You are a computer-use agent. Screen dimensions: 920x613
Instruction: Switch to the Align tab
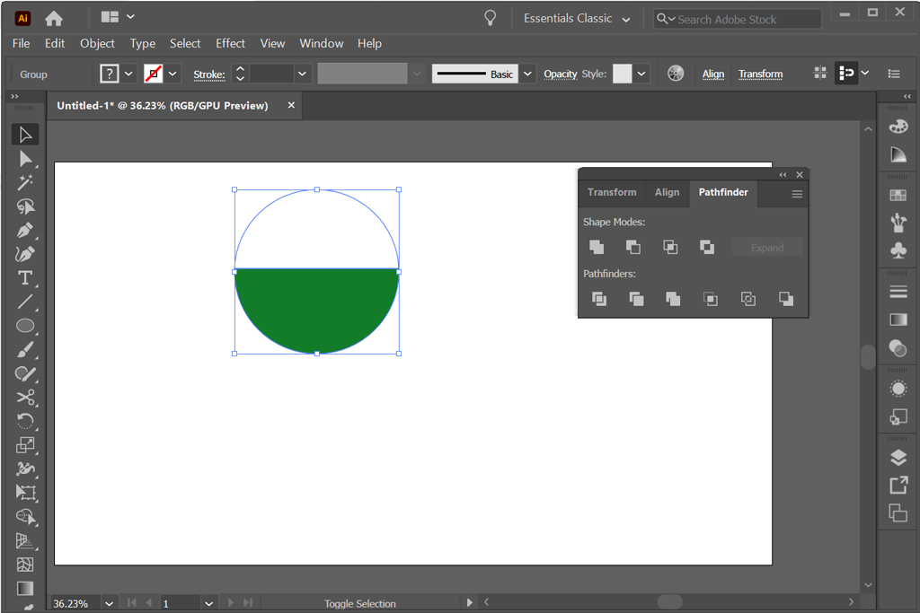667,192
